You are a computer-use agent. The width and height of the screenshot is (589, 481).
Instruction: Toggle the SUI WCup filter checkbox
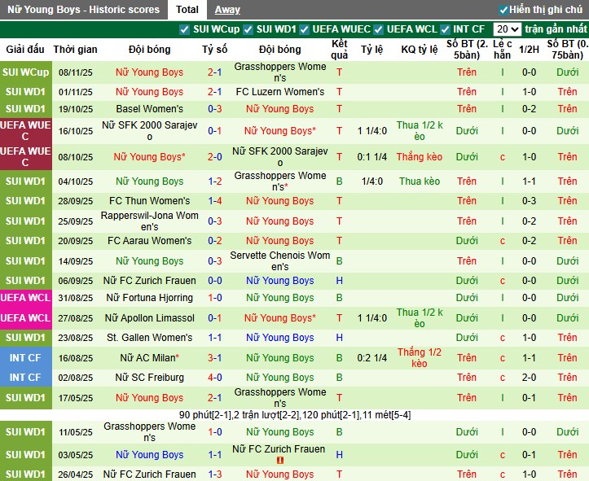[184, 29]
